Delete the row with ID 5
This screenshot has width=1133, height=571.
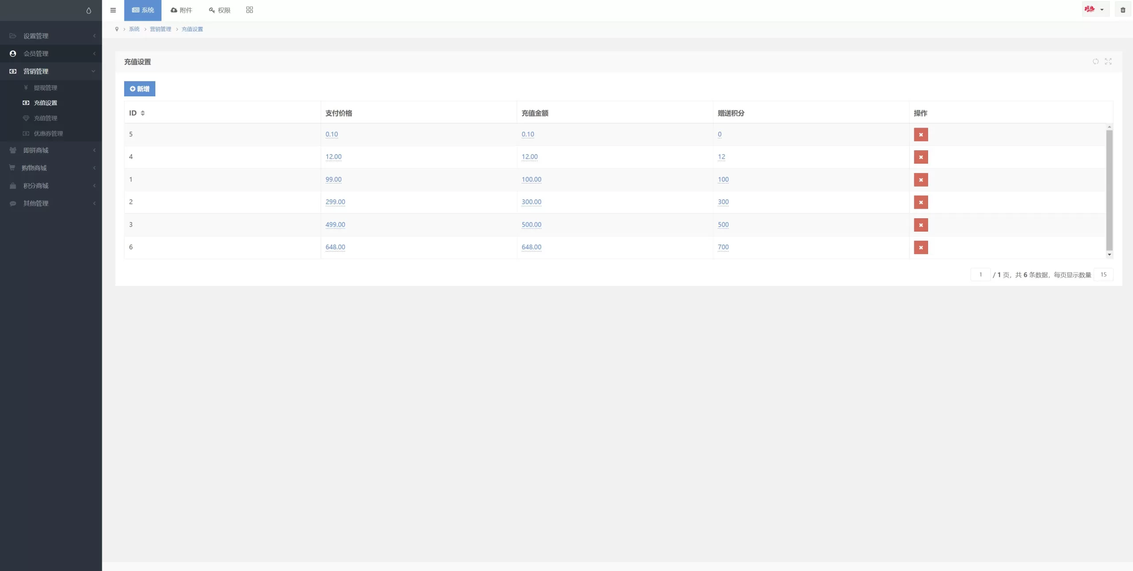(x=921, y=135)
